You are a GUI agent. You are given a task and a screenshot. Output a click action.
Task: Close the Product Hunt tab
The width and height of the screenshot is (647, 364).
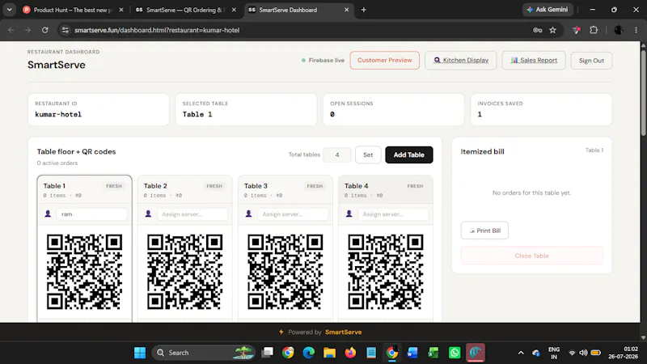[x=121, y=10]
